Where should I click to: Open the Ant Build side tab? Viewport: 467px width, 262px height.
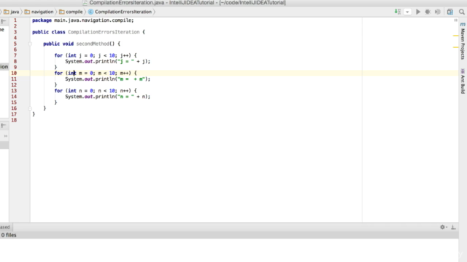463,82
